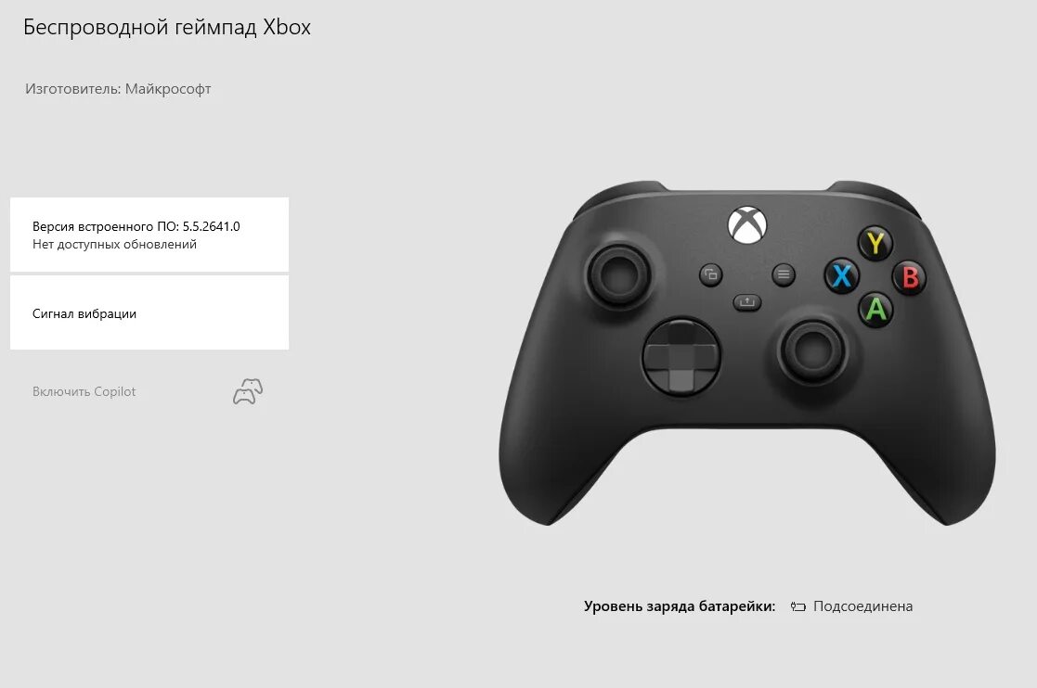Click the firmware version 5.5.2641.0 tile
The image size is (1037, 688).
(x=149, y=235)
